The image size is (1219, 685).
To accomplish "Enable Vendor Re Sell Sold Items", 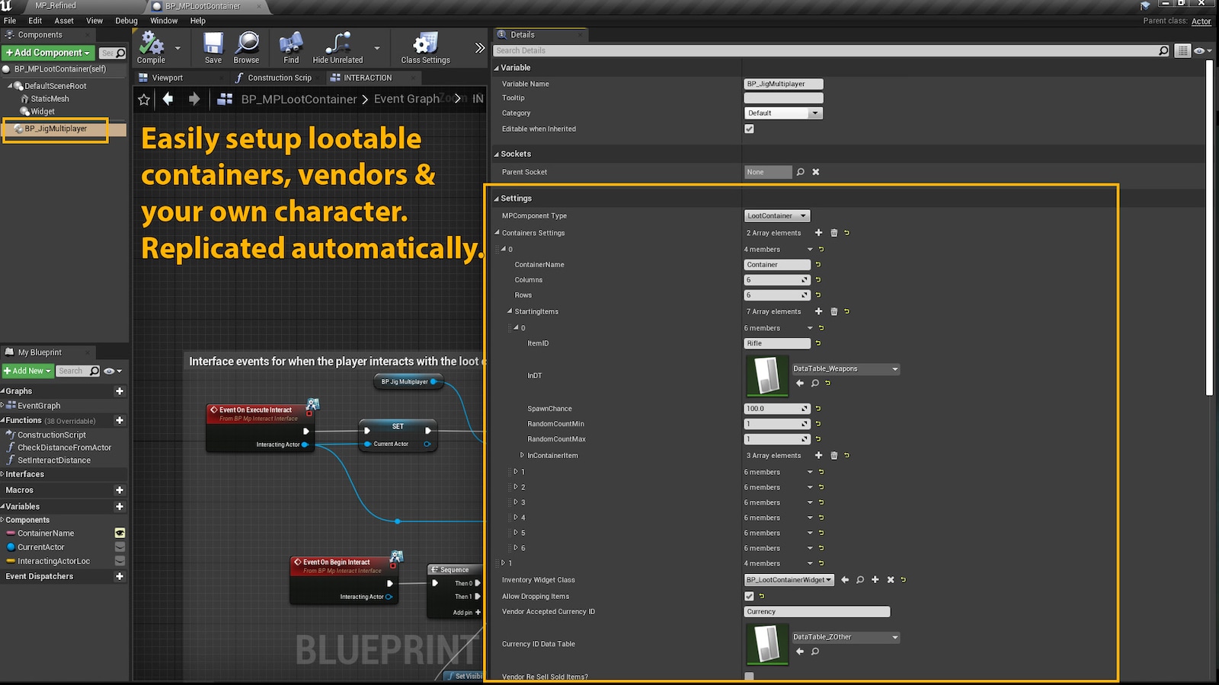I will click(x=749, y=676).
